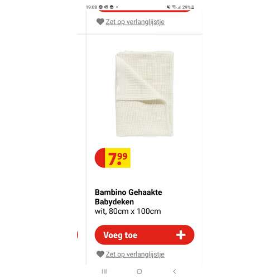The image size is (279, 279).
Task: Open the white baby blanket product image
Action: point(145,94)
